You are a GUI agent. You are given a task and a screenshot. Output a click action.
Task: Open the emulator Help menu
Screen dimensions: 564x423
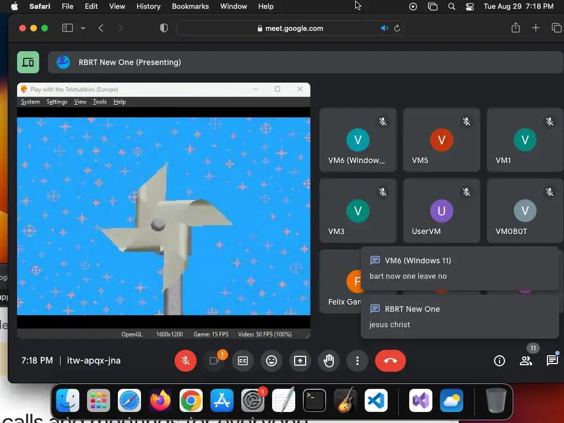point(120,102)
